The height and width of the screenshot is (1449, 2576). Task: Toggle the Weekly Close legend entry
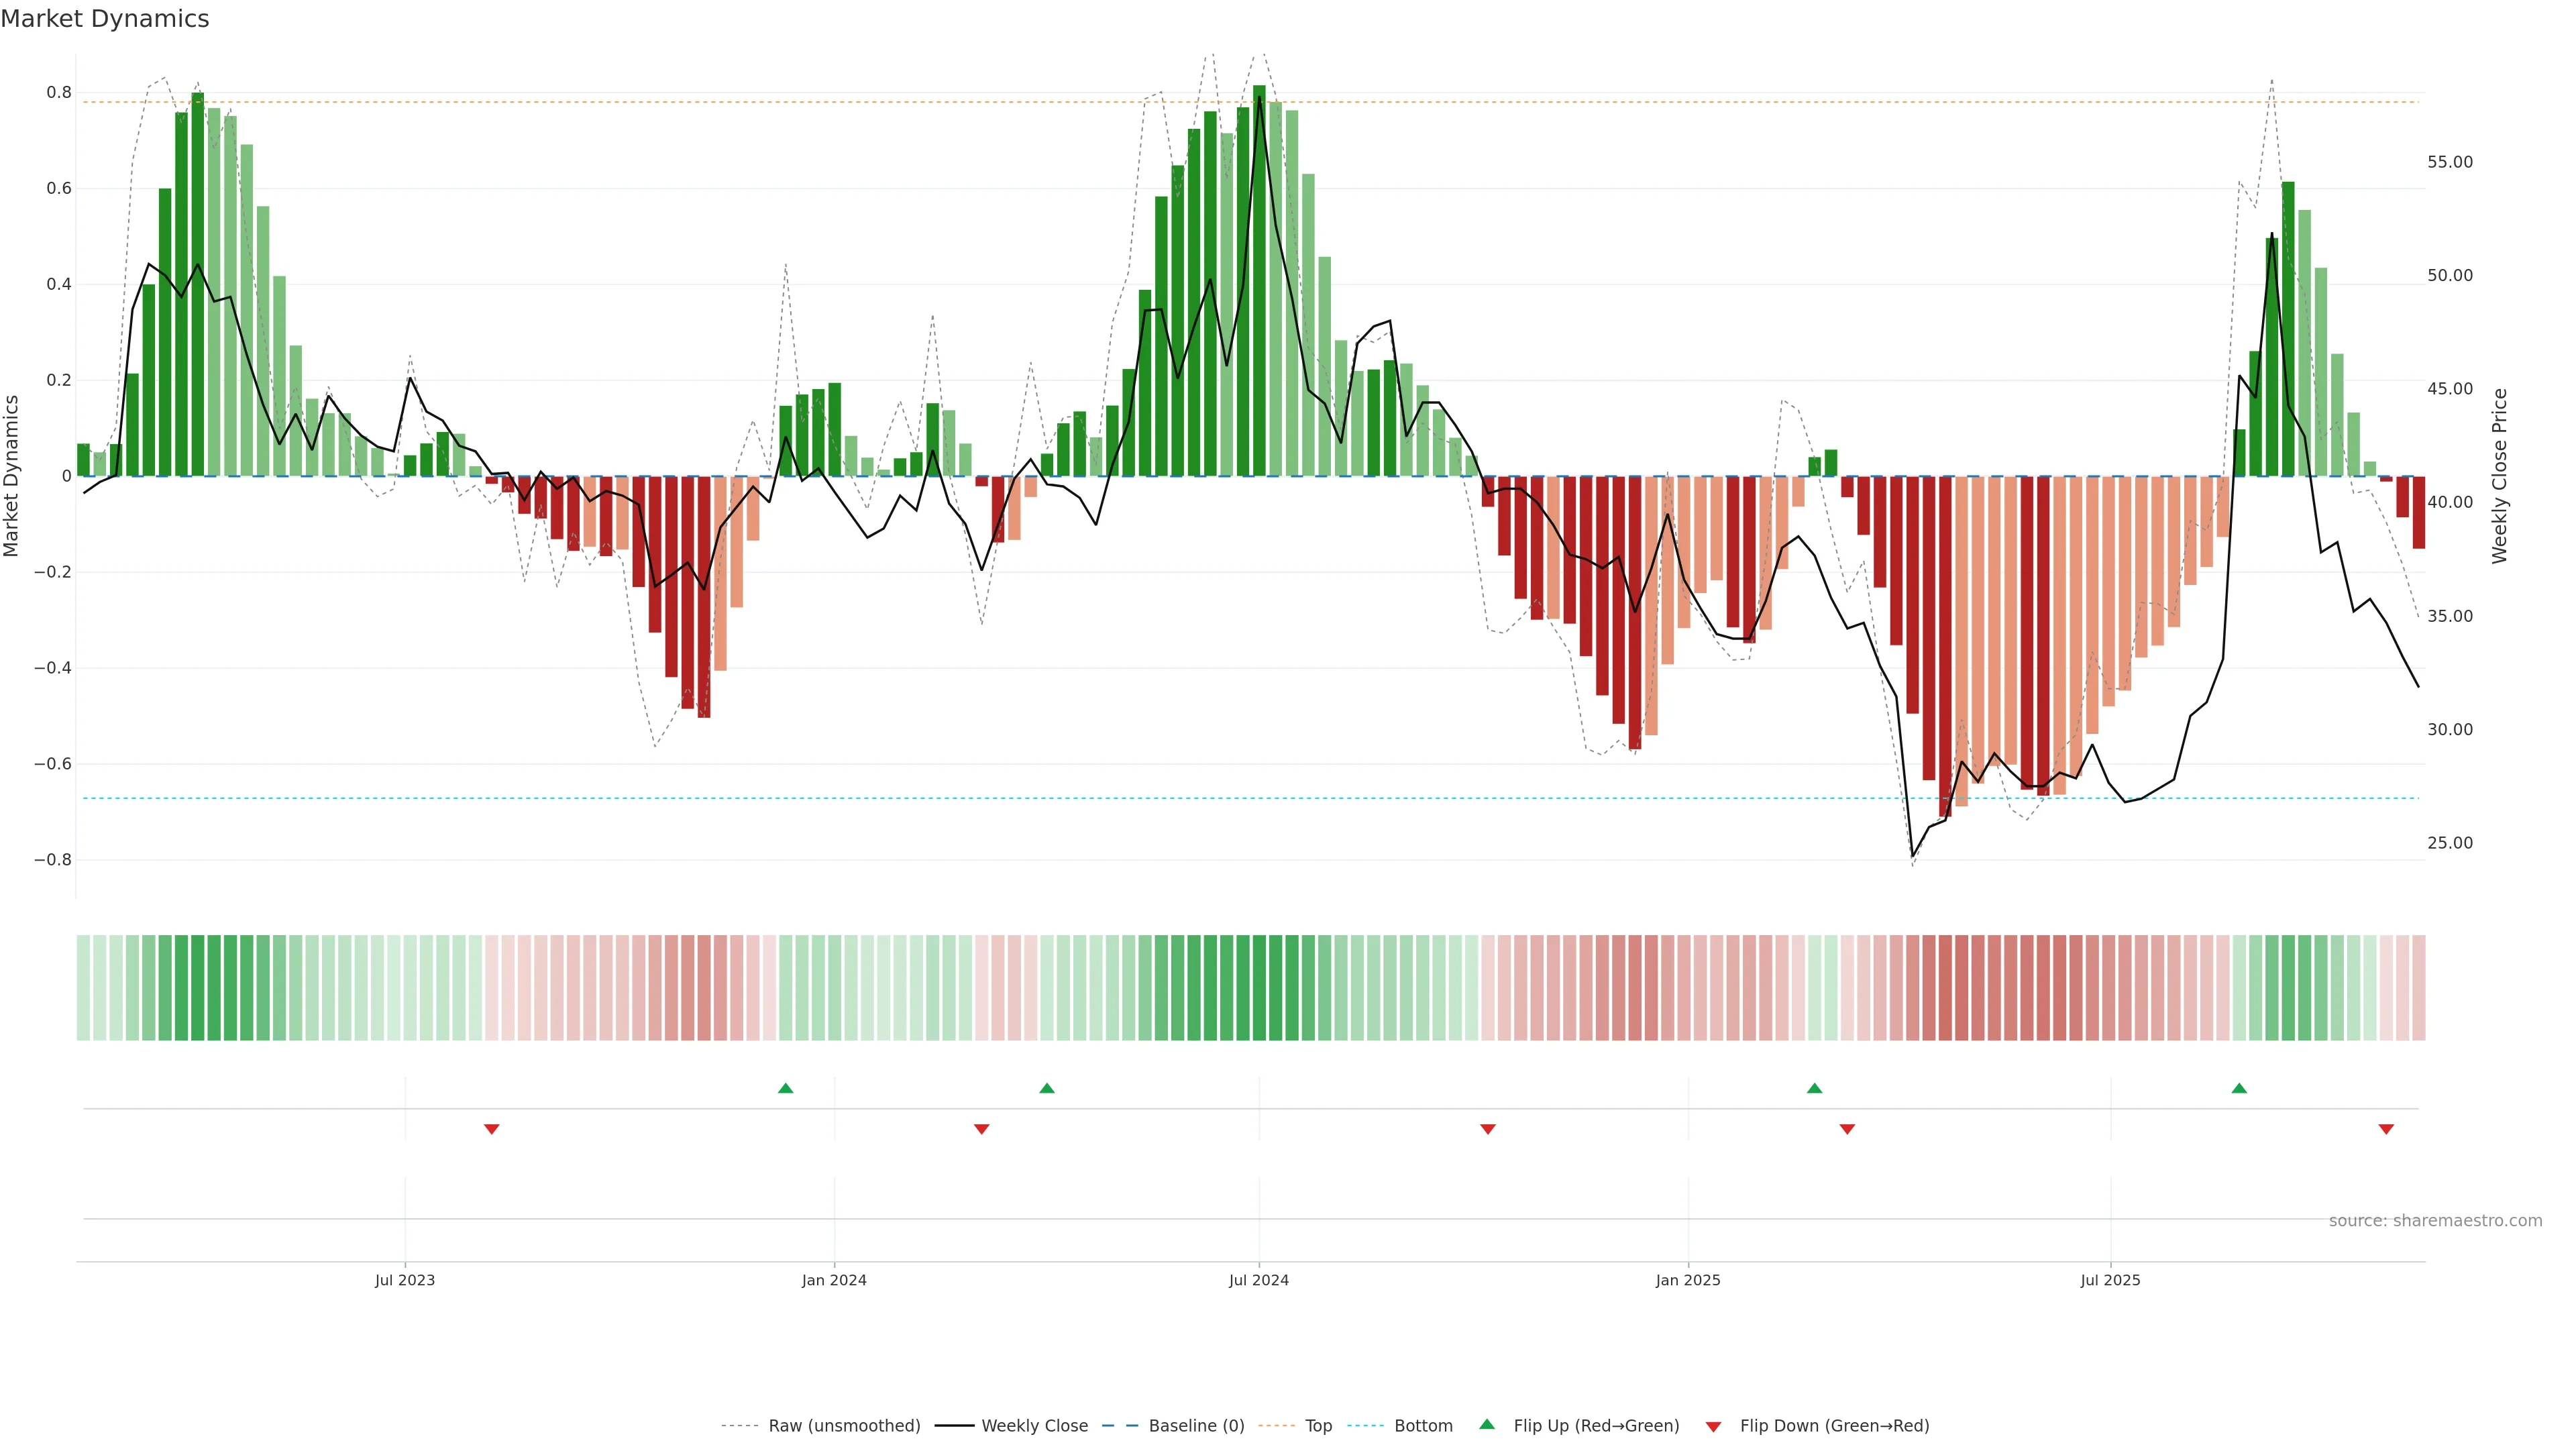click(x=1034, y=1426)
